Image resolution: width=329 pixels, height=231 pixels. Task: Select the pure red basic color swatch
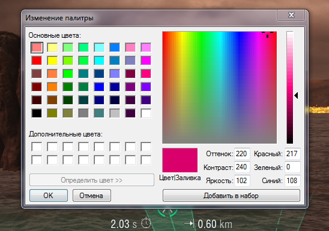click(37, 60)
